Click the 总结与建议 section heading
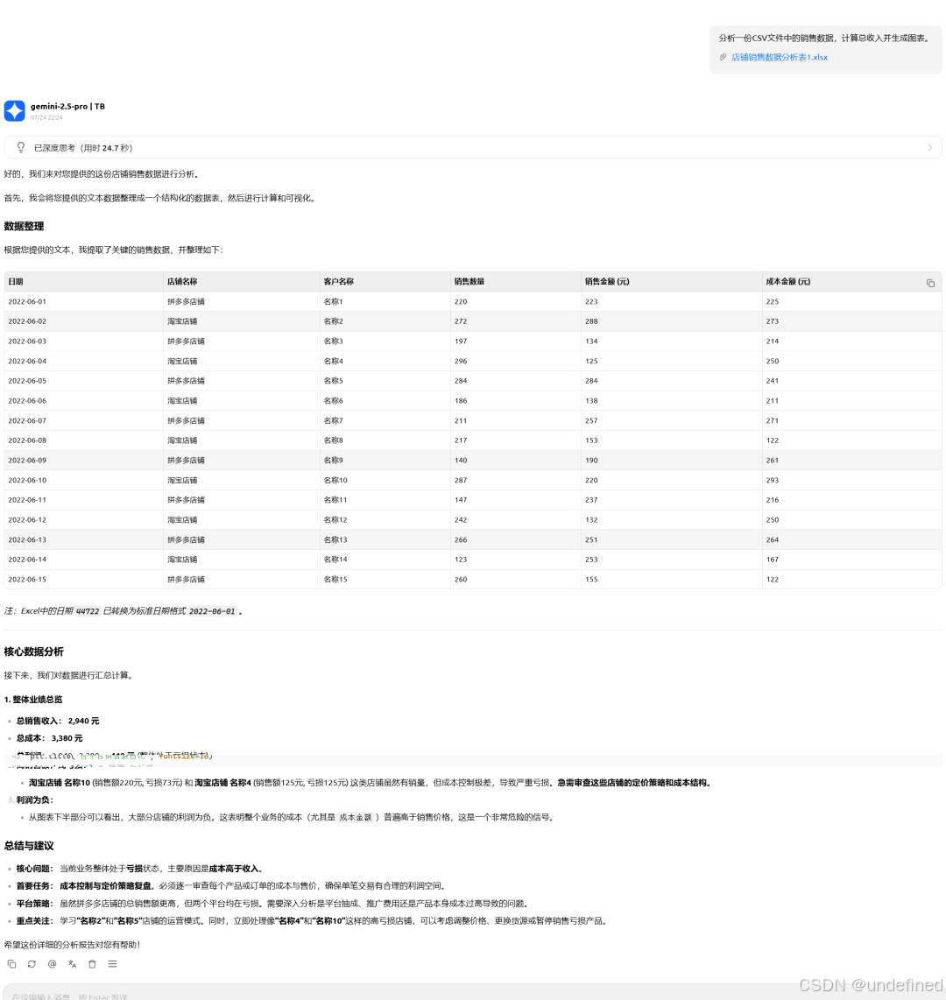Image resolution: width=946 pixels, height=1000 pixels. pos(29,846)
